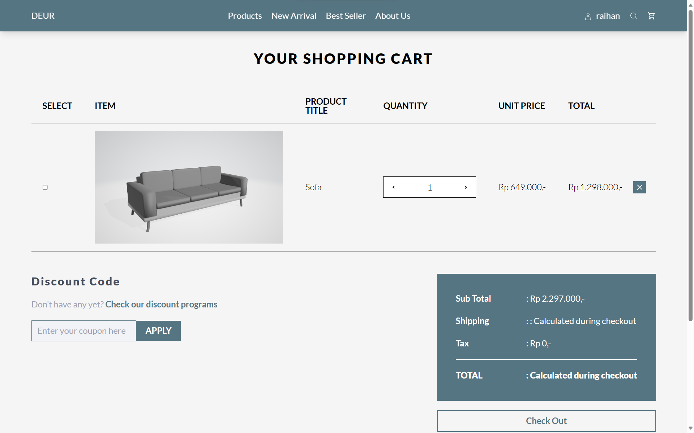Open the Products menu
The width and height of the screenshot is (694, 433).
tap(245, 16)
